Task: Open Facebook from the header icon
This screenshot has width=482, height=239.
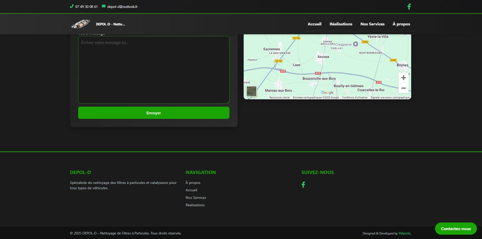Action: click(409, 6)
